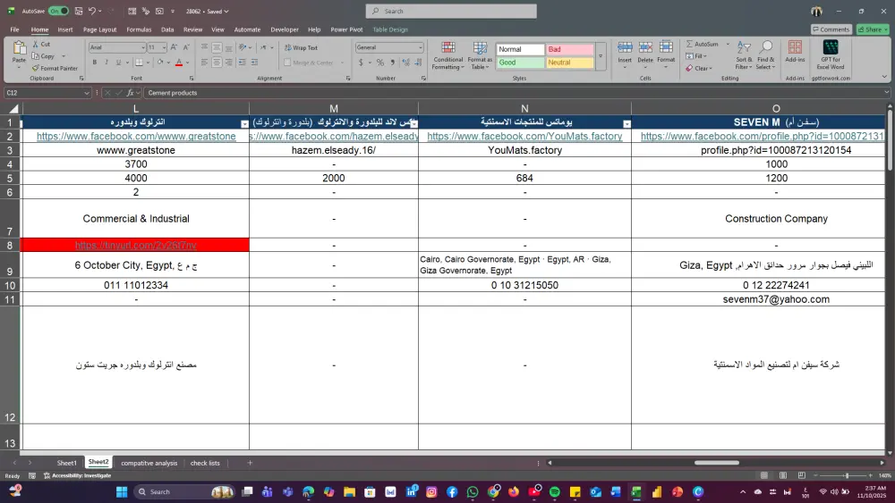
Task: Click the Save icon in title bar
Action: click(x=79, y=11)
